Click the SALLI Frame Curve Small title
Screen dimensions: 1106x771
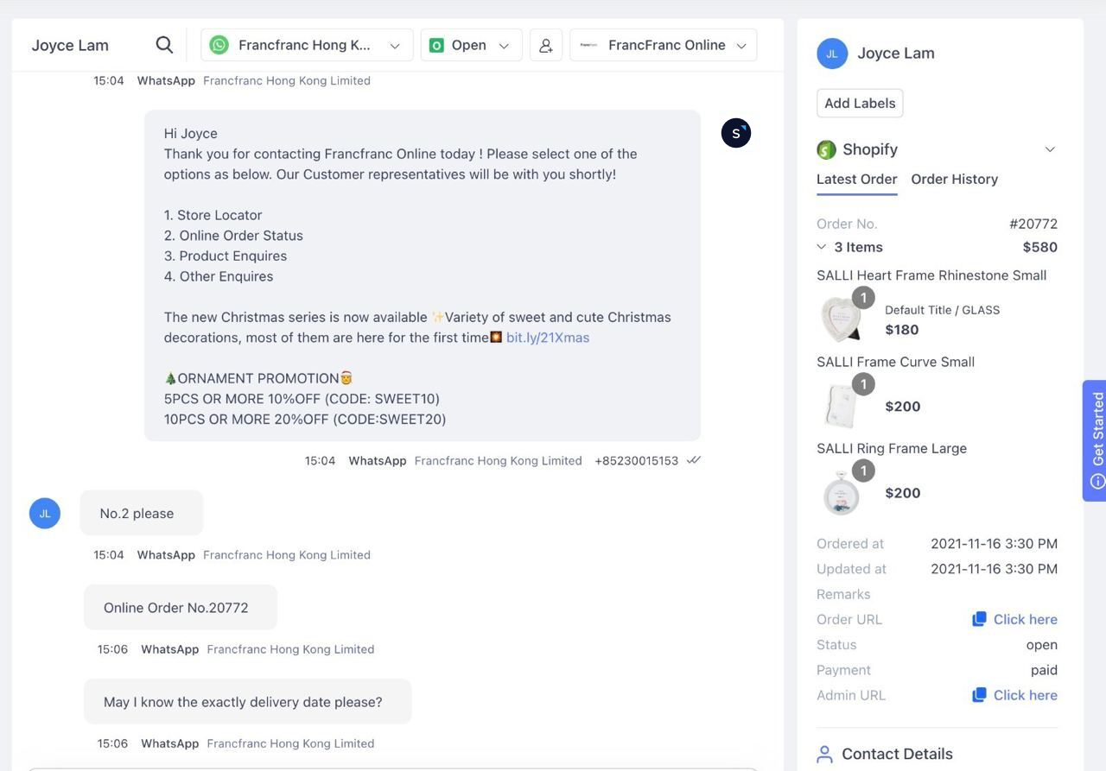point(895,362)
